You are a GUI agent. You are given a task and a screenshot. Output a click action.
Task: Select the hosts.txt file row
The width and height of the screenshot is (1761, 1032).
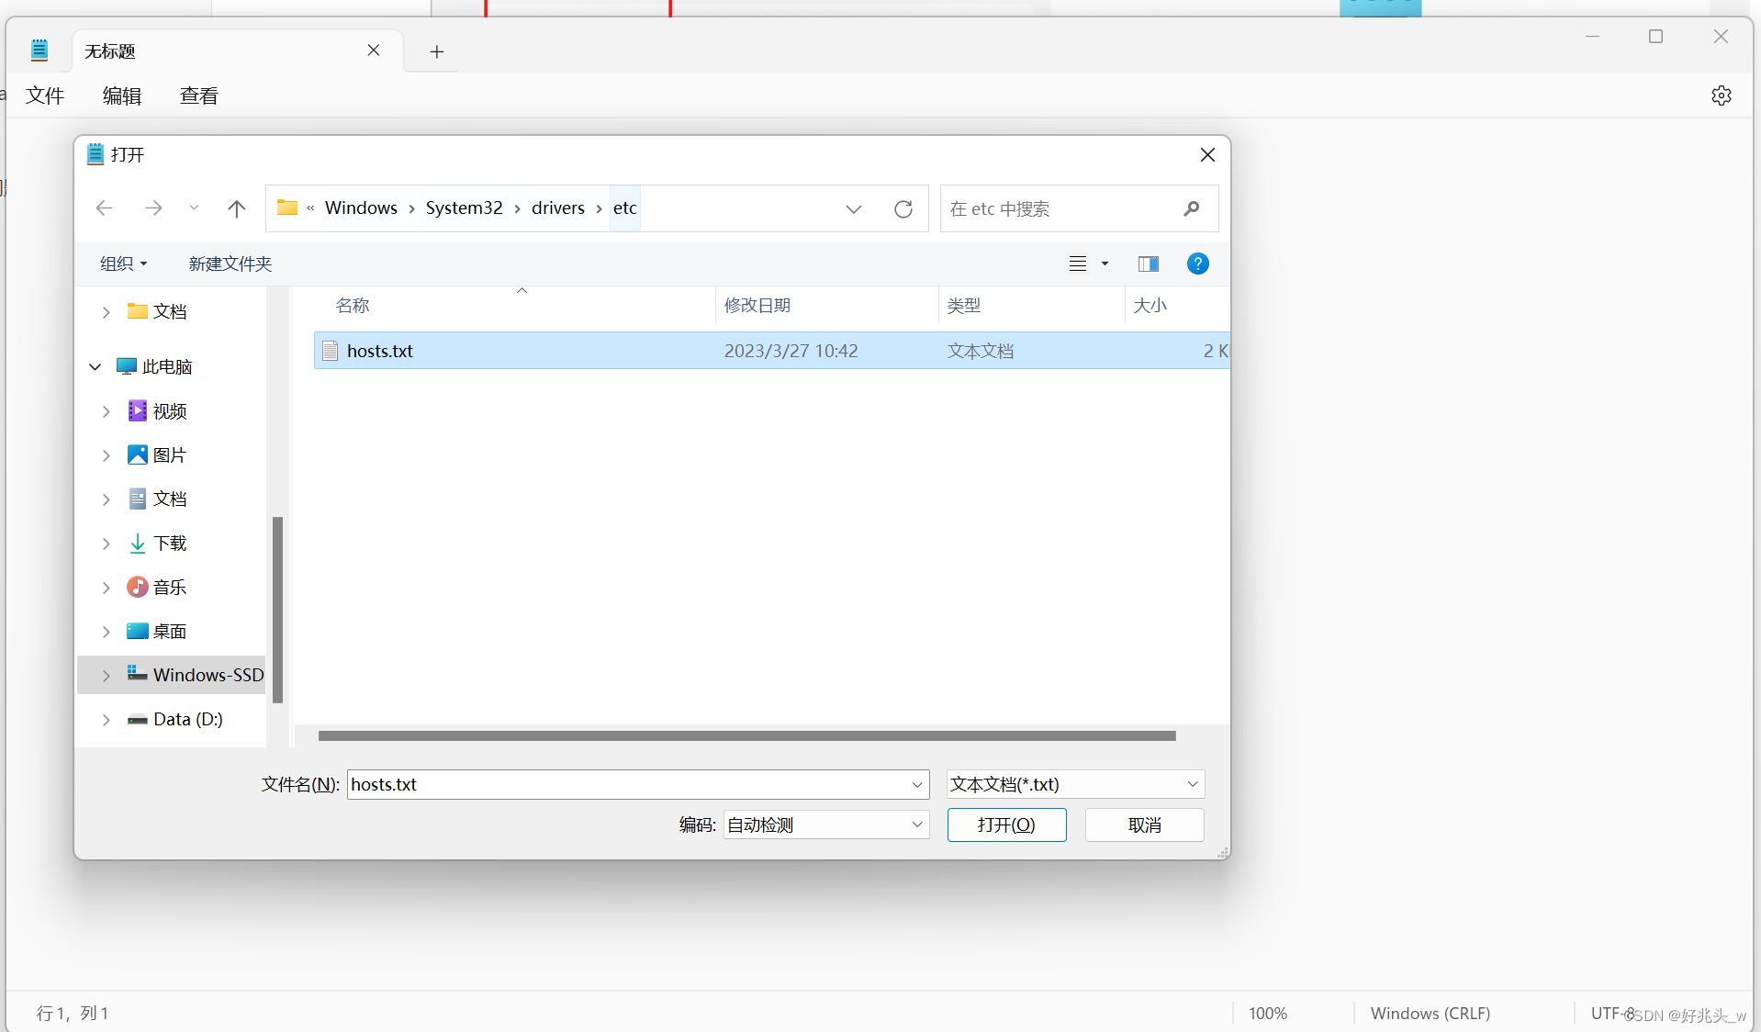pyautogui.click(x=771, y=351)
